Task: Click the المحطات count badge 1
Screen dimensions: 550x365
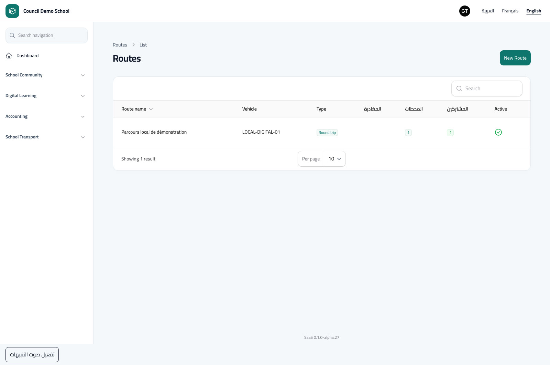Action: tap(408, 133)
